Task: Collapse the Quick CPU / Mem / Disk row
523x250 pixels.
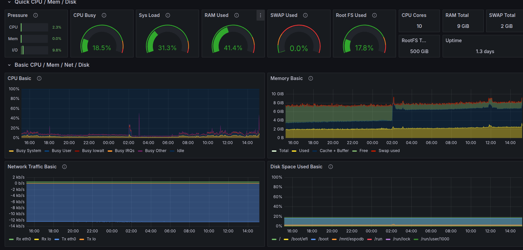Action: coord(9,2)
